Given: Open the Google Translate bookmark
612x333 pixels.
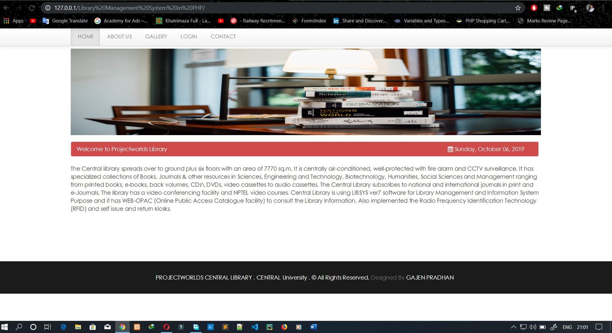Looking at the screenshot, I should [x=65, y=21].
